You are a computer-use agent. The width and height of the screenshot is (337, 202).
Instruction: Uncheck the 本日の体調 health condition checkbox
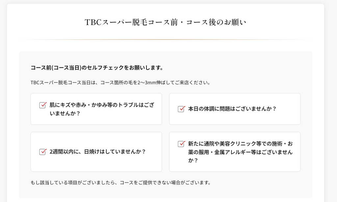coord(181,109)
